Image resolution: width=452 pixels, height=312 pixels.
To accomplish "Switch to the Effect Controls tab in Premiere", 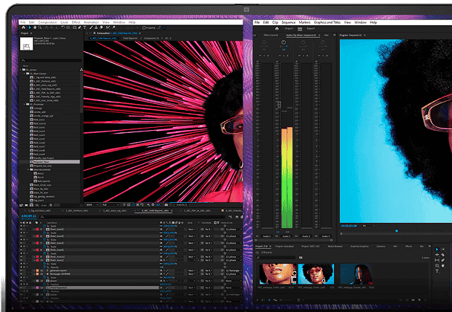I will tap(271, 35).
